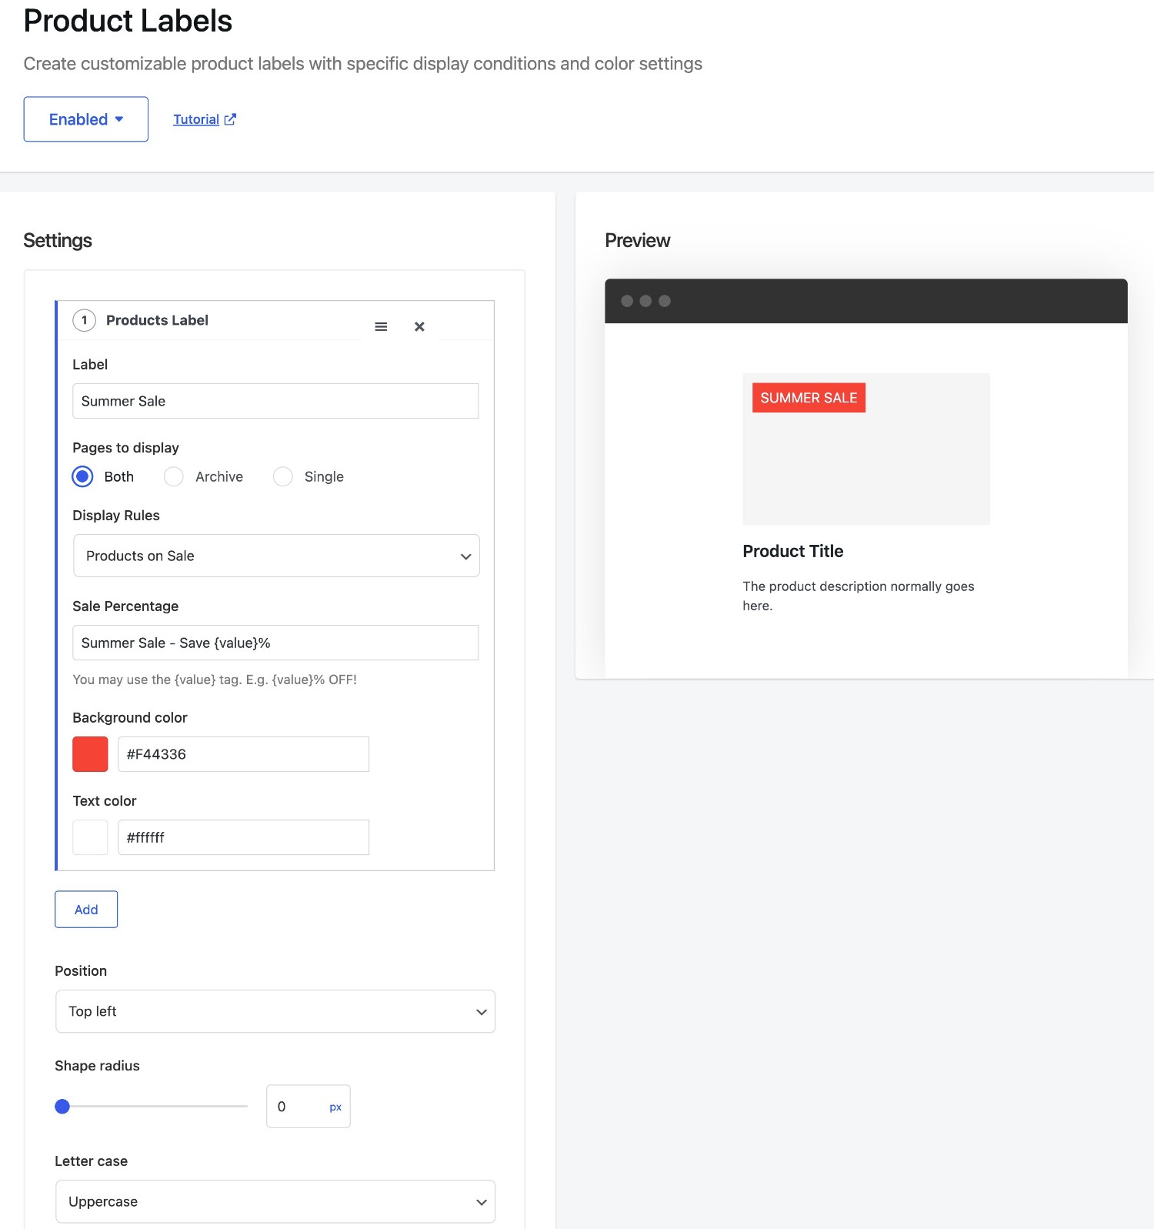Click the number 1 badge of Products Label
Screen dimensions: 1154x1229
84,320
